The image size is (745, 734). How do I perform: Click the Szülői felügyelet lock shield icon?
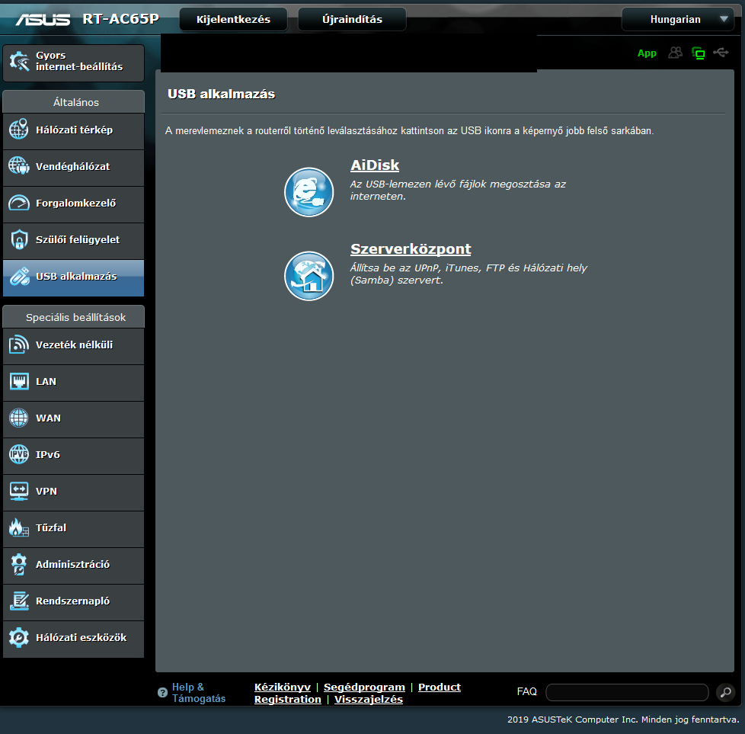coord(19,239)
